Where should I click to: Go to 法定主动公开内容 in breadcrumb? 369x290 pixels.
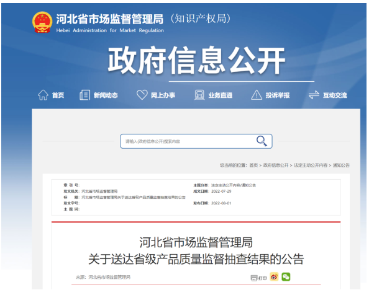click(311, 165)
